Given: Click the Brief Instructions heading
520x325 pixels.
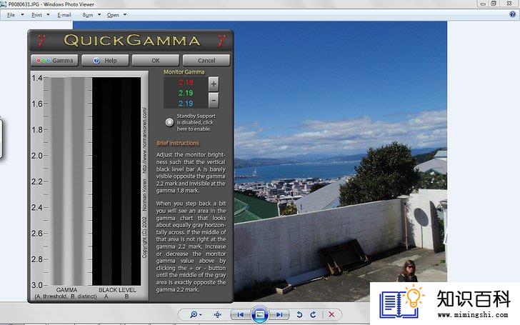Looking at the screenshot, I should pyautogui.click(x=178, y=143).
